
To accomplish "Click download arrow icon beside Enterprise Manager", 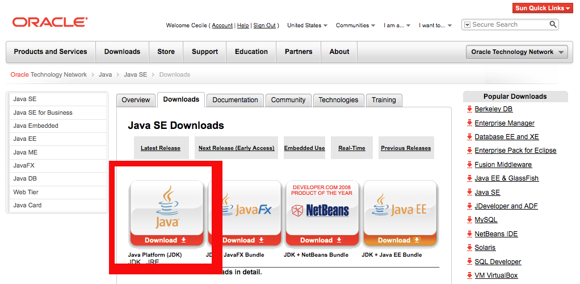I will tap(469, 123).
